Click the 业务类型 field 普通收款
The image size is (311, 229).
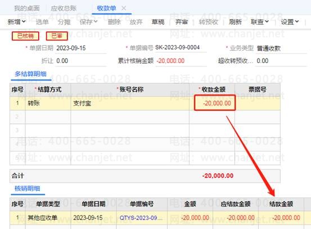pyautogui.click(x=281, y=48)
